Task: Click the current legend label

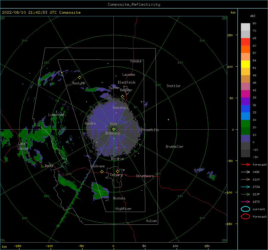Action: [259, 209]
